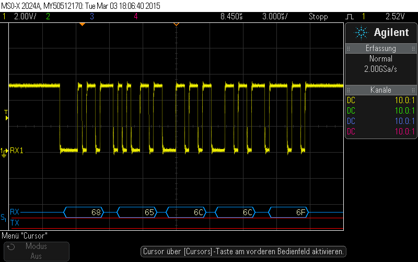This screenshot has height=262, width=418.
Task: Click yellow 10.0:1 probe ratio
Action: [404, 100]
